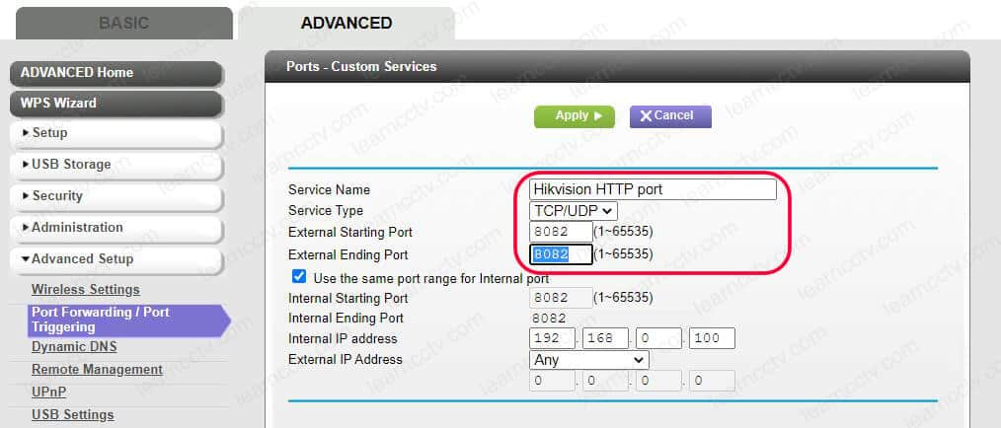Viewport: 1001px width, 428px height.
Task: Click the Service Name text field
Action: pos(654,189)
